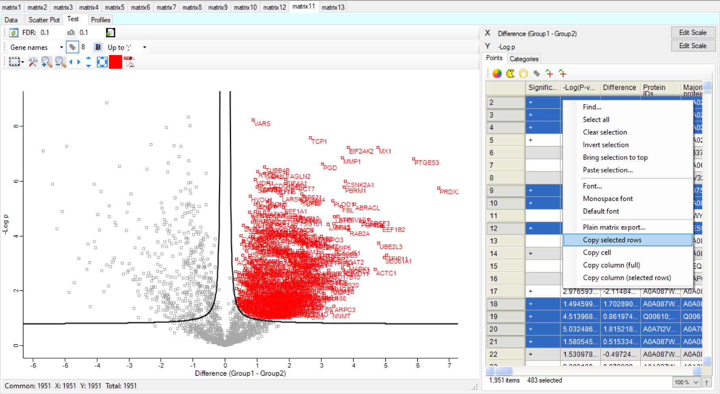Click the yellow circle symbol icon

(x=523, y=73)
